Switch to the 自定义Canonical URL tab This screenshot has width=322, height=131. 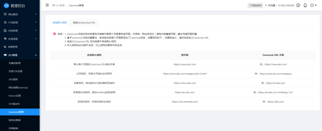(x=84, y=23)
